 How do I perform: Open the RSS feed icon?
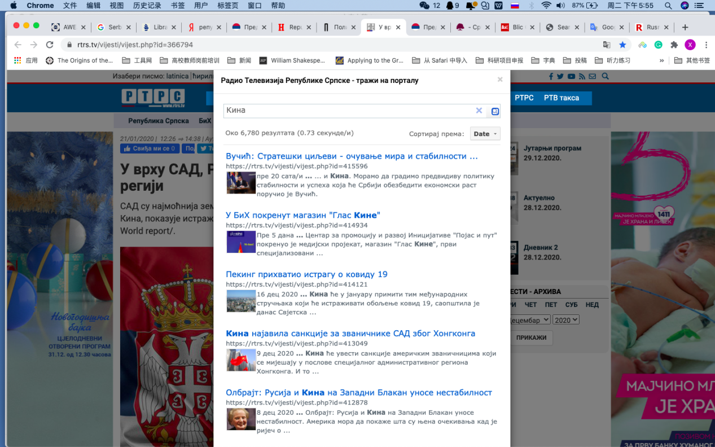pos(582,76)
